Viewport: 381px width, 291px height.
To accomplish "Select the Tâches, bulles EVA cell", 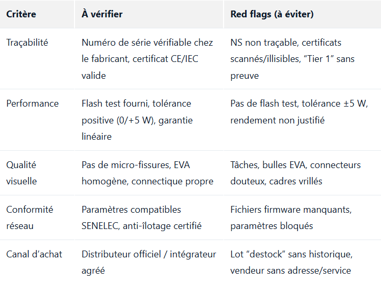I will coord(268,165).
